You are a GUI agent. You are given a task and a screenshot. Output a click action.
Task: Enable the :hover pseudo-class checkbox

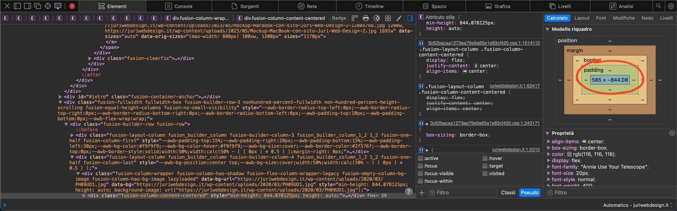485,158
